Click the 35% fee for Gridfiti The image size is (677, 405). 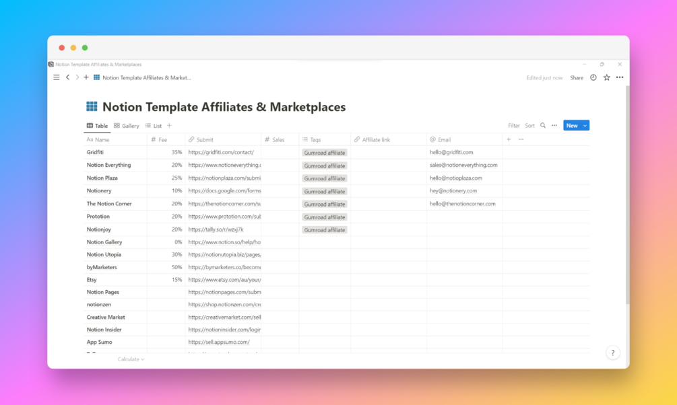tap(176, 152)
